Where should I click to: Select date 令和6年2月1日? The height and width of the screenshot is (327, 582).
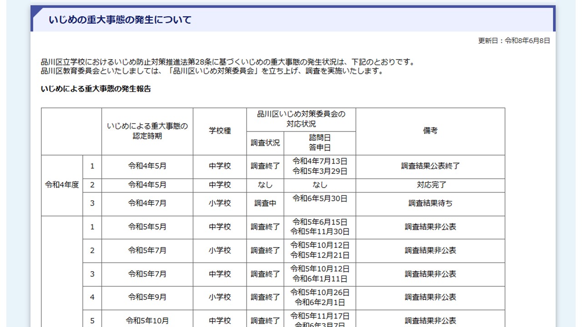320,302
